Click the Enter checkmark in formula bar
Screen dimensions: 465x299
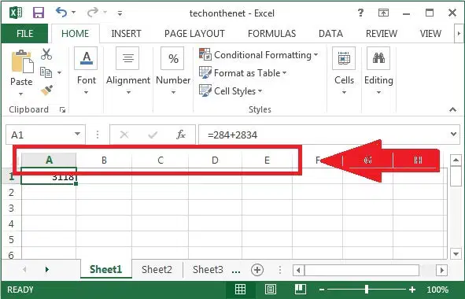tap(153, 135)
